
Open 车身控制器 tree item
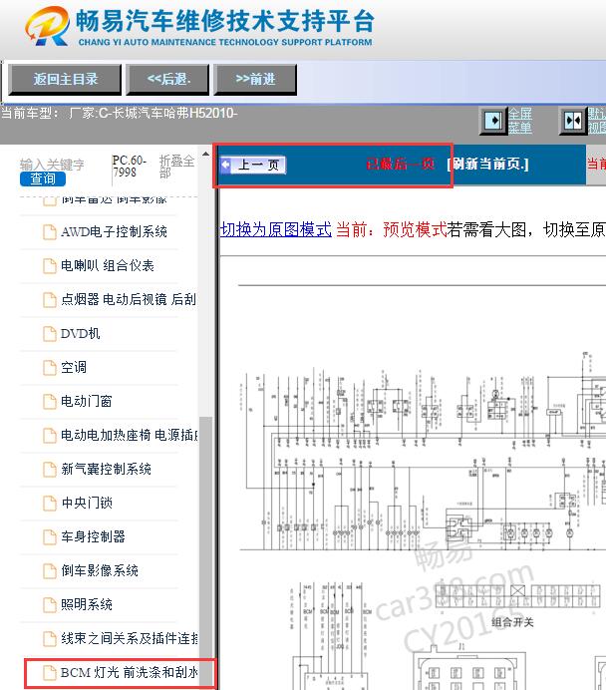tap(93, 536)
